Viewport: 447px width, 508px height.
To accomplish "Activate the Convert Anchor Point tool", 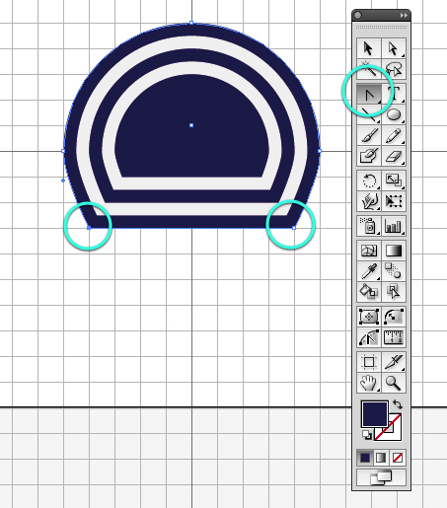I will (x=369, y=95).
